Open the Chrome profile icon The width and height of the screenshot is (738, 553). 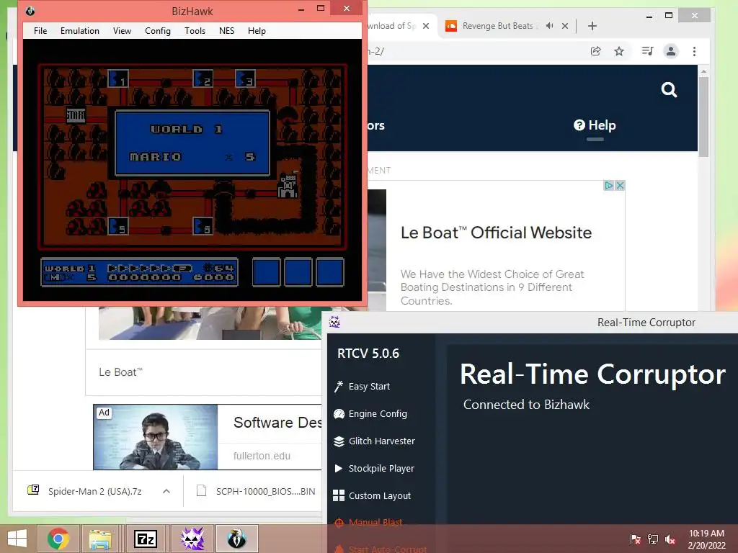point(671,51)
